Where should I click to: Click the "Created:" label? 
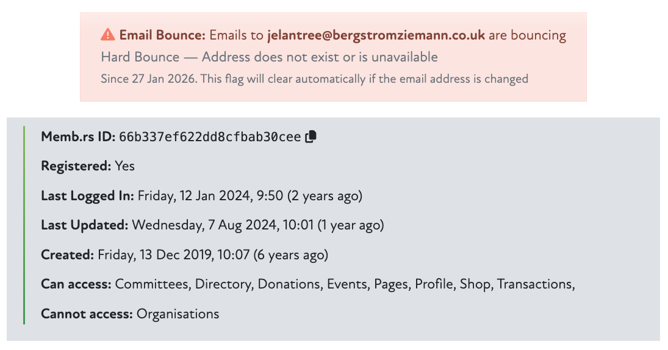68,255
